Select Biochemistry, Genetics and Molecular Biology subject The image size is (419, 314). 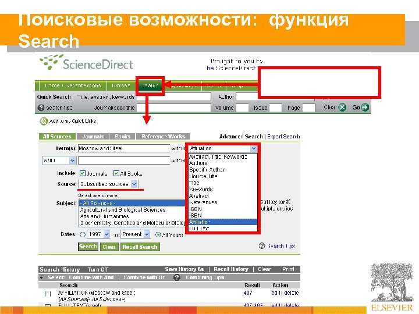pyautogui.click(x=132, y=223)
